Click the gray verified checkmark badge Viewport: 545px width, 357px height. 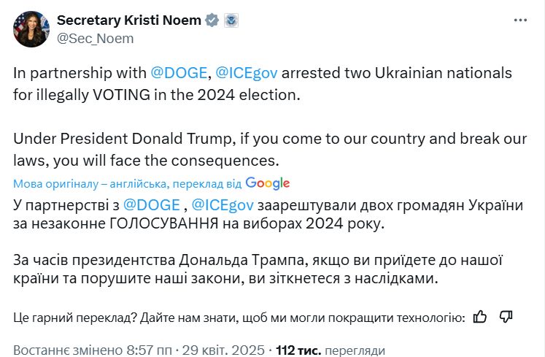(x=212, y=20)
